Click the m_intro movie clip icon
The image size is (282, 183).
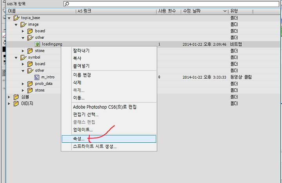tap(37, 77)
